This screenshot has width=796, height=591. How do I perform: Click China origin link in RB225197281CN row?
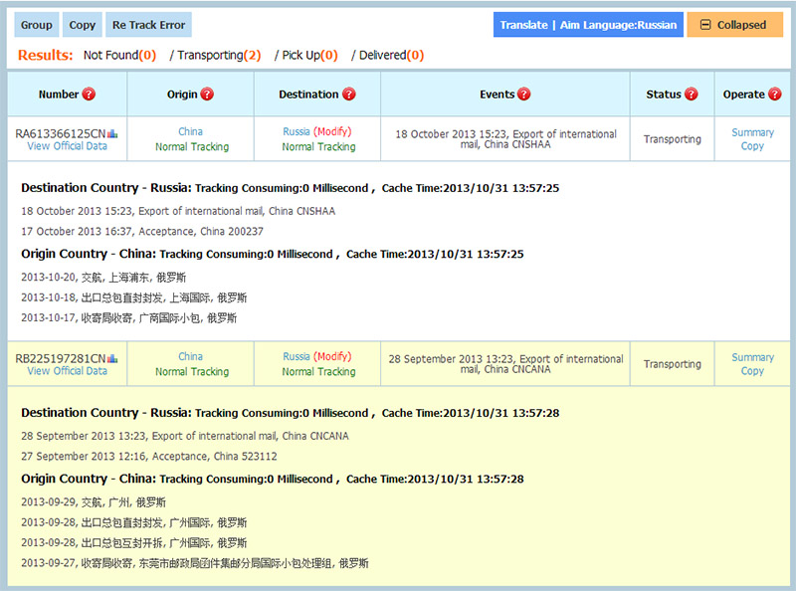(190, 356)
